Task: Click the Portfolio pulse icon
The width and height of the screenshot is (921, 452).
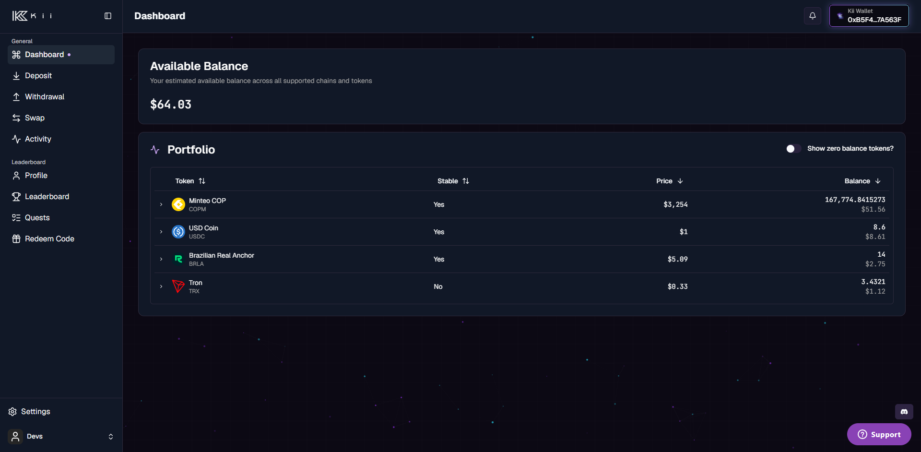Action: pos(155,150)
